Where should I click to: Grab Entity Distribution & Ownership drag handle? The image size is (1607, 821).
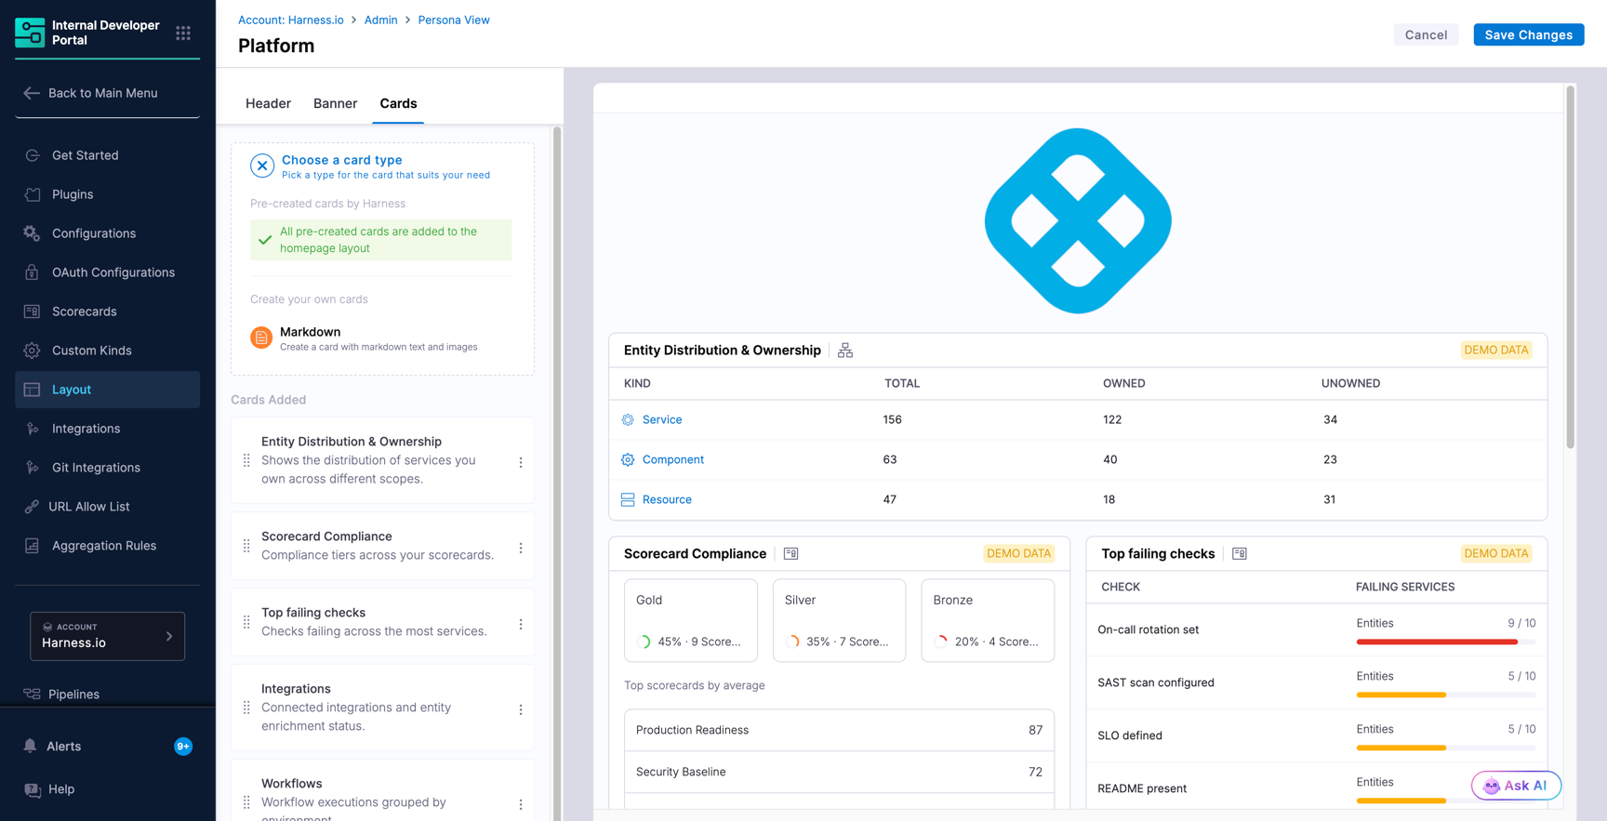(246, 460)
